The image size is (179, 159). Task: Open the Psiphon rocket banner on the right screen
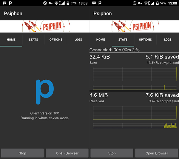pyautogui.click(x=134, y=26)
